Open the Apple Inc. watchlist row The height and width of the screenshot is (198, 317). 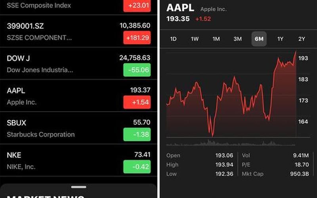click(78, 96)
